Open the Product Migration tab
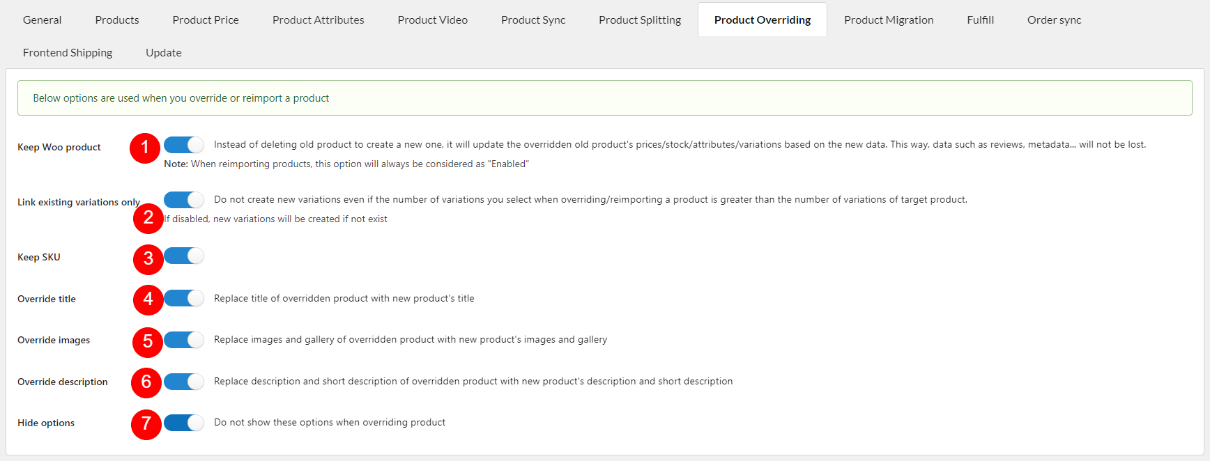Image resolution: width=1210 pixels, height=461 pixels. (x=889, y=19)
